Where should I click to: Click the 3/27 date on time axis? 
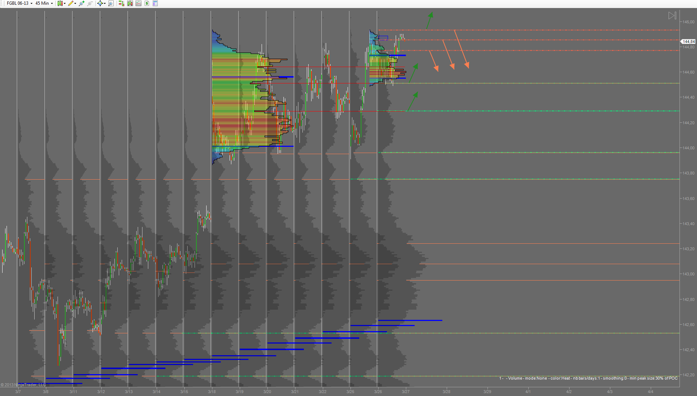coord(406,392)
